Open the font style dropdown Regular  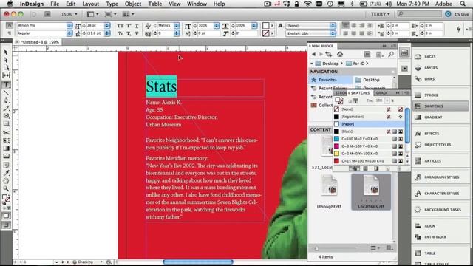69,33
